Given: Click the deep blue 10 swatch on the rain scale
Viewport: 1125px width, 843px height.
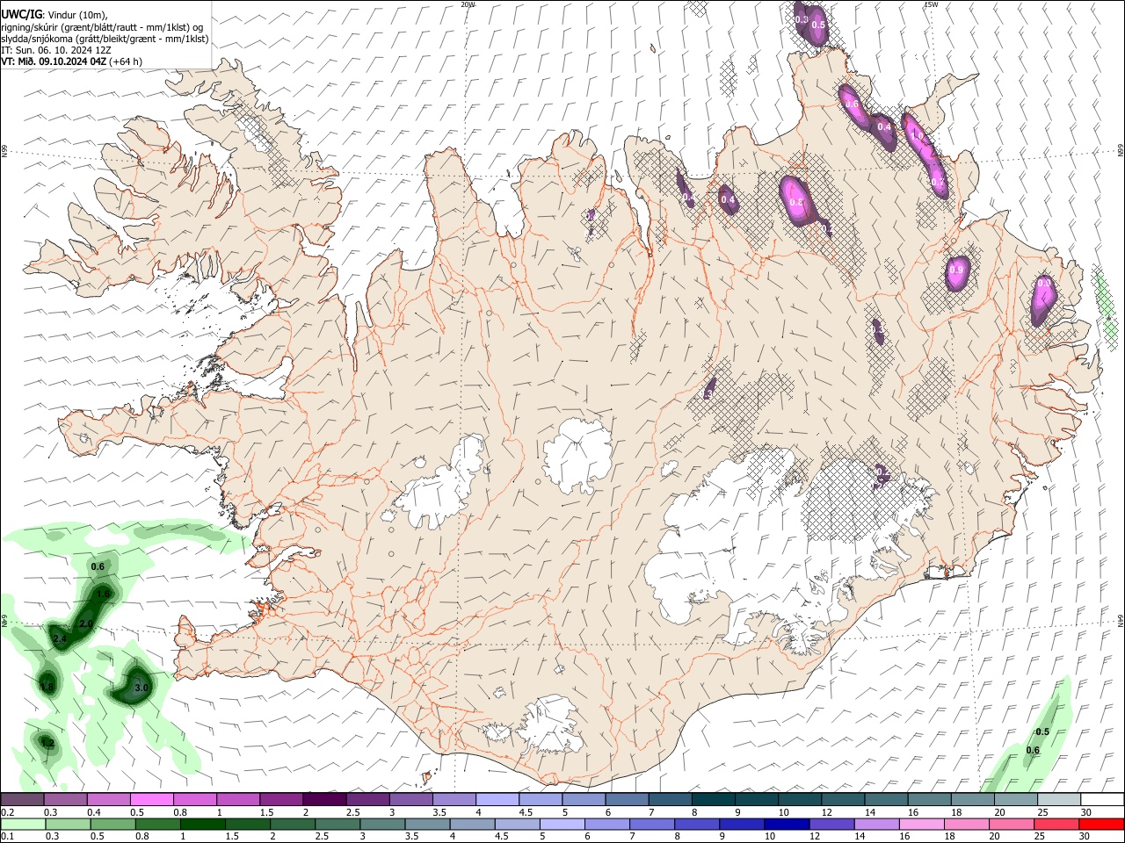Looking at the screenshot, I should tap(787, 824).
